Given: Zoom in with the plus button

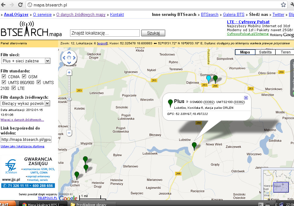Looking at the screenshot, I should click(69, 72).
